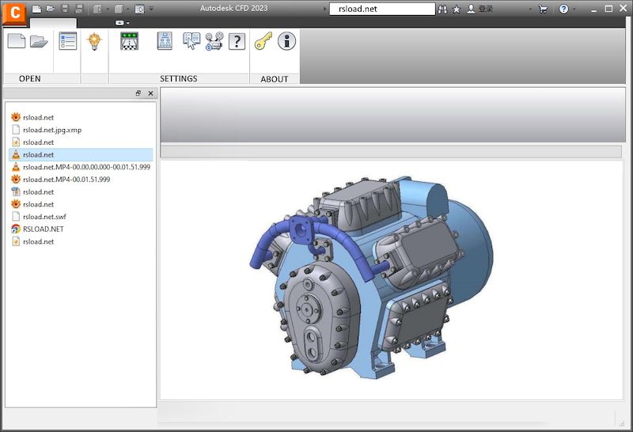Click the question mark settings icon

pyautogui.click(x=237, y=42)
